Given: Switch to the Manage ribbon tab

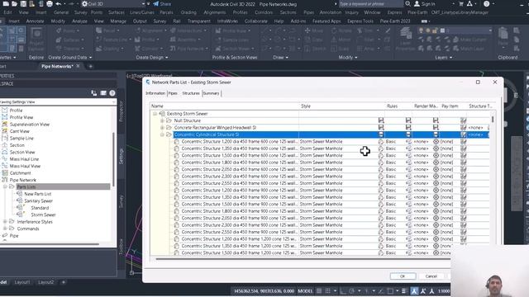Looking at the screenshot, I should point(118,21).
